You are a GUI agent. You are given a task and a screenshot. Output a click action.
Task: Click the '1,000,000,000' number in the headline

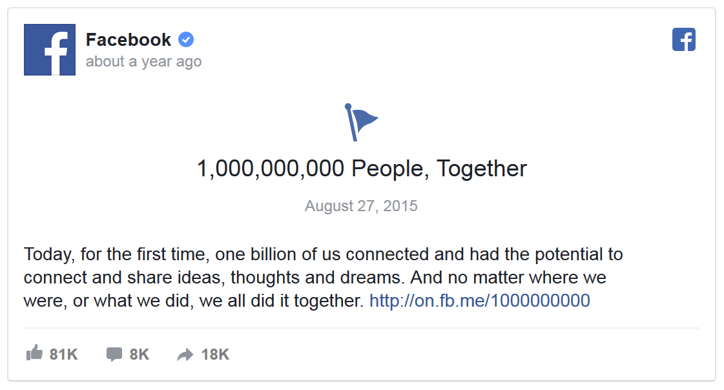point(271,169)
